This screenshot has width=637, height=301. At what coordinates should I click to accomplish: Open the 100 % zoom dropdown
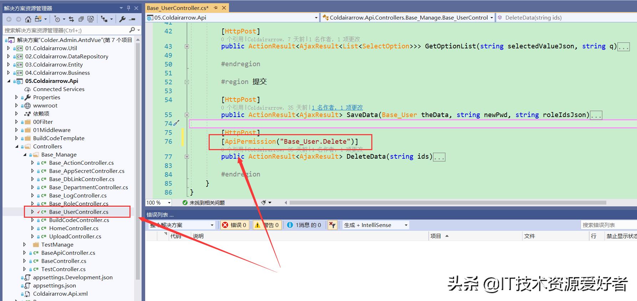coord(169,203)
